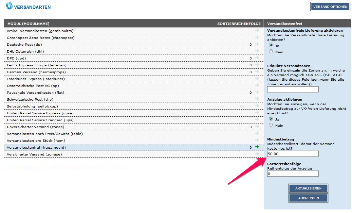352x213 pixels.
Task: Select Ja for Versandkostenfreie Lieferung aktivieren
Action: 270,45
